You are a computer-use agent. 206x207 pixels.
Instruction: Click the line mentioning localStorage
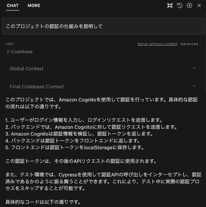coord(74,148)
